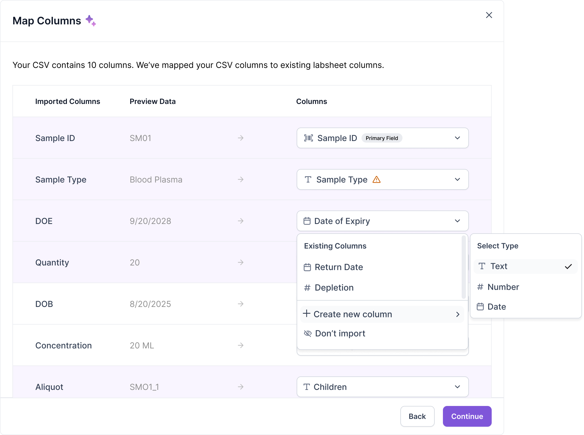
Task: Choose Number as the column type
Action: [x=503, y=287]
